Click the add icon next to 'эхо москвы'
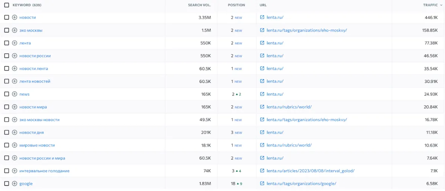Viewport: 445px width, 191px height. coord(14,30)
